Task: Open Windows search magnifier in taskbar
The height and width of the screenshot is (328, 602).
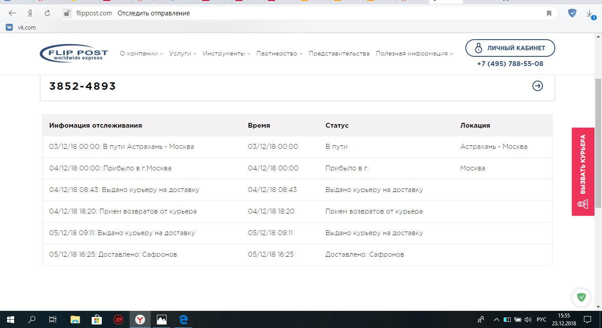Action: (x=31, y=320)
